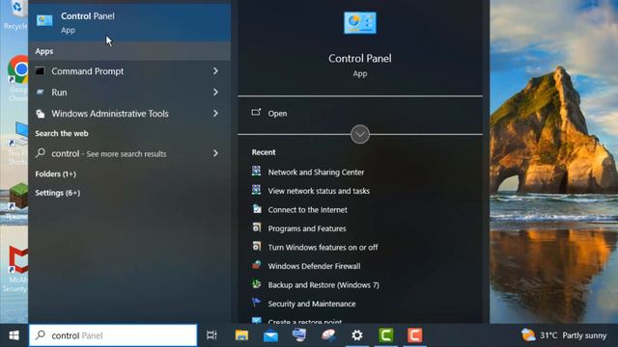Expand the Command Prompt result arrow
Viewport: 618px width, 347px height.
[215, 71]
